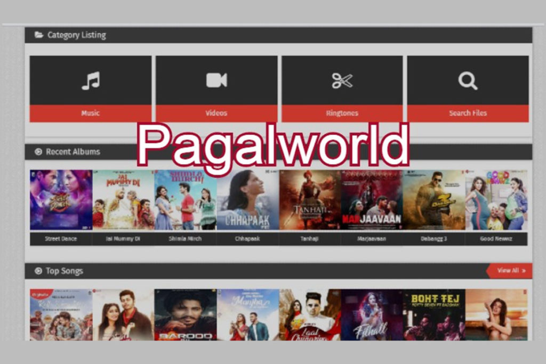Open the Tanhaji album cover
Image resolution: width=546 pixels, height=364 pixels.
coord(310,200)
